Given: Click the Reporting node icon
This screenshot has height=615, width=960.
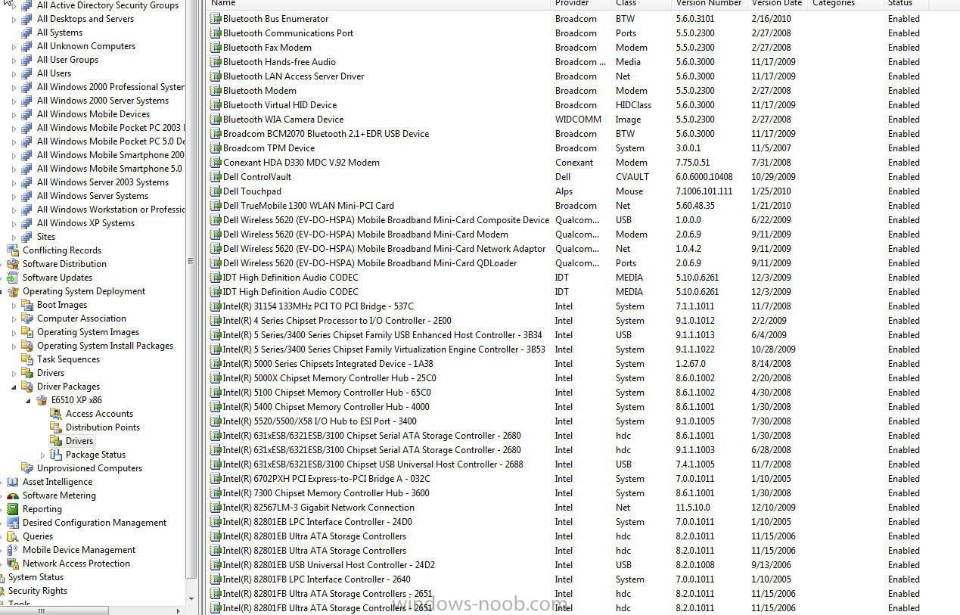Looking at the screenshot, I should [13, 509].
